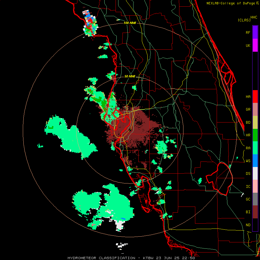Click the 100 NMI range ring label

(x=130, y=23)
